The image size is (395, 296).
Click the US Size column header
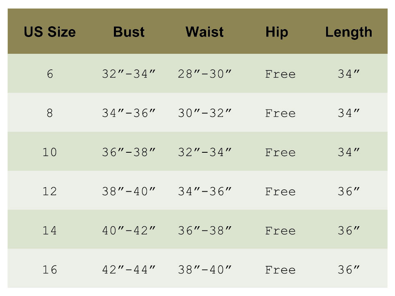[50, 32]
